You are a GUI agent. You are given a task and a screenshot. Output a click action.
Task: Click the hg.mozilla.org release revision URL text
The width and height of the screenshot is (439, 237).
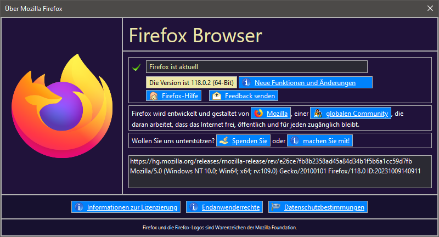(x=271, y=161)
